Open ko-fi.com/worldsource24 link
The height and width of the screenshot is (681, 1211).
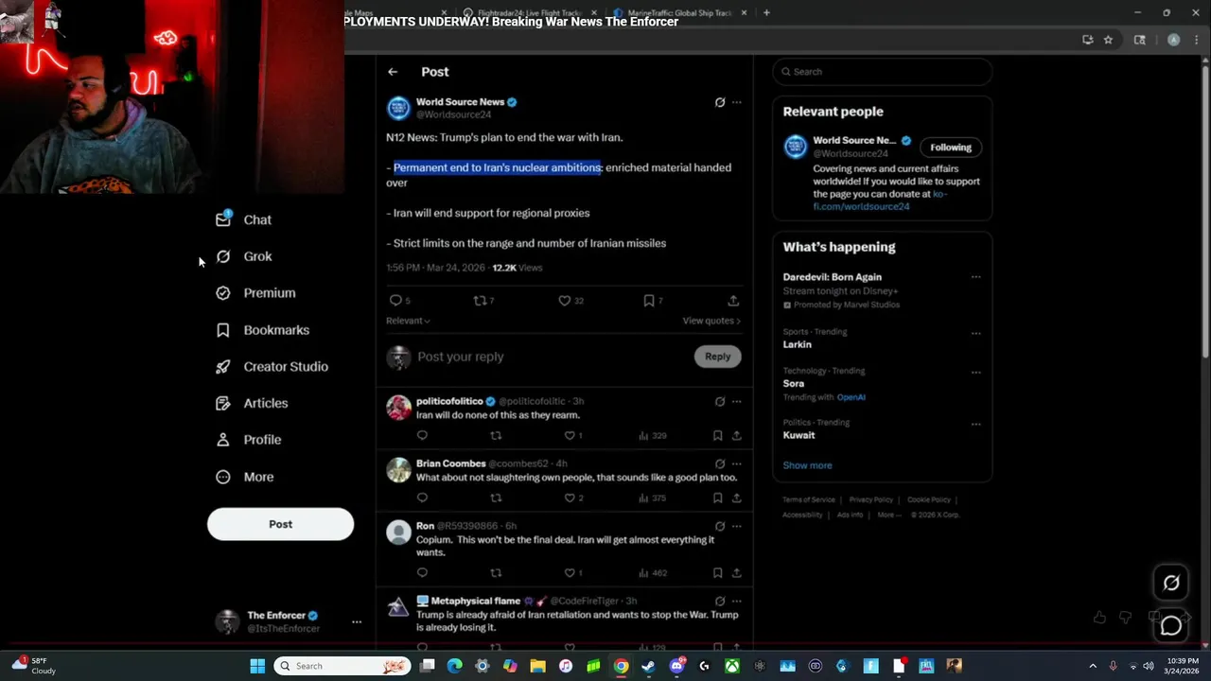[x=879, y=200]
